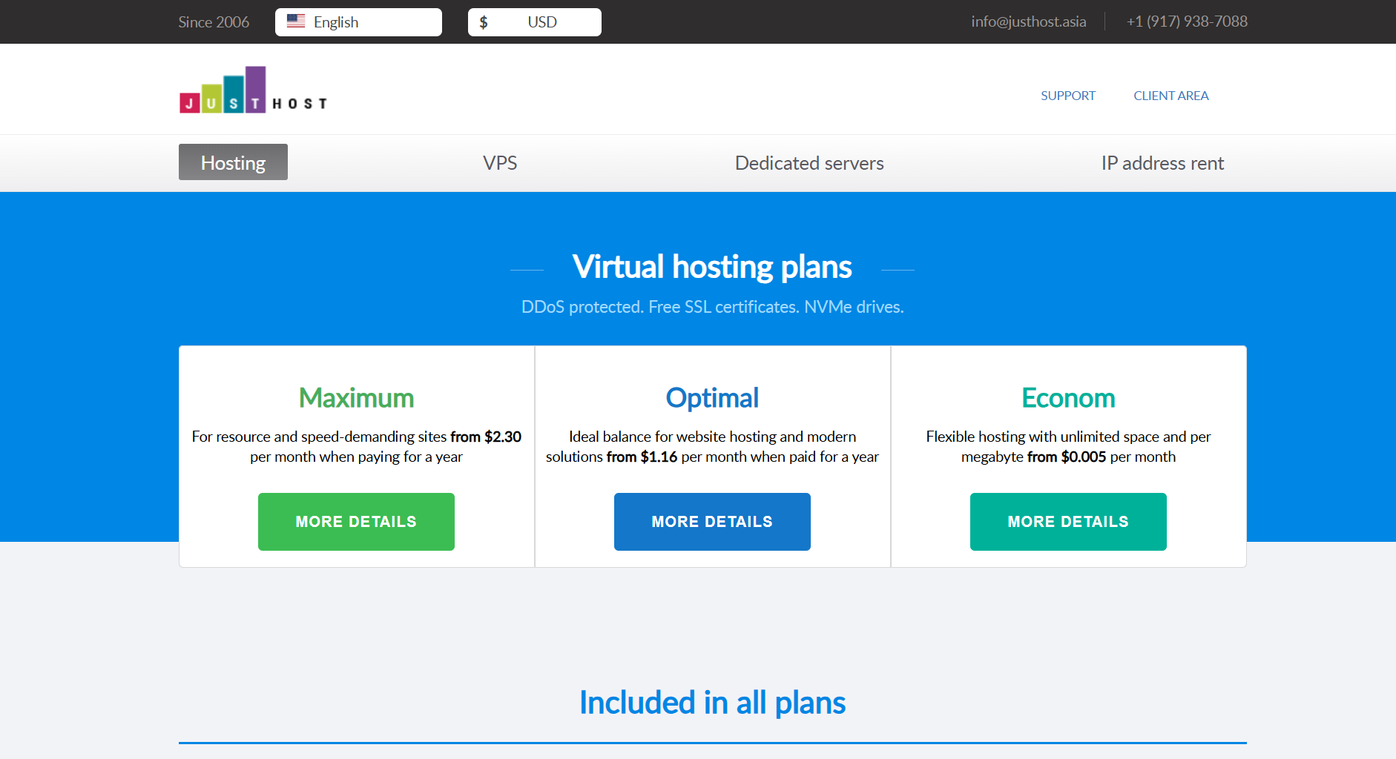Go to Dedicated servers section

point(809,163)
